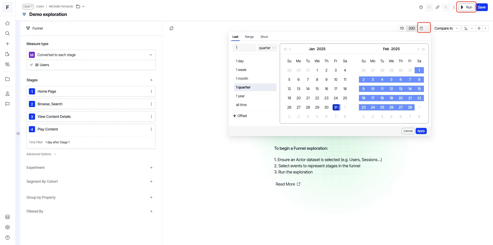Go to the next month in the calendar
The image size is (493, 245).
418,49
